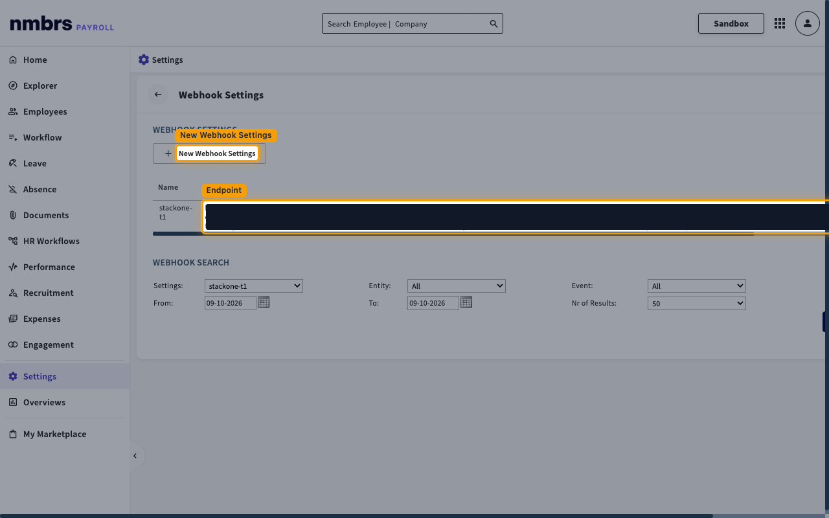Click the stackone-t1 table row name
Image resolution: width=829 pixels, height=518 pixels.
click(x=176, y=212)
